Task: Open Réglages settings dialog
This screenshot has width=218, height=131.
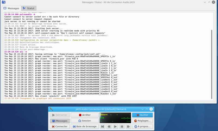Action: pos(142,121)
